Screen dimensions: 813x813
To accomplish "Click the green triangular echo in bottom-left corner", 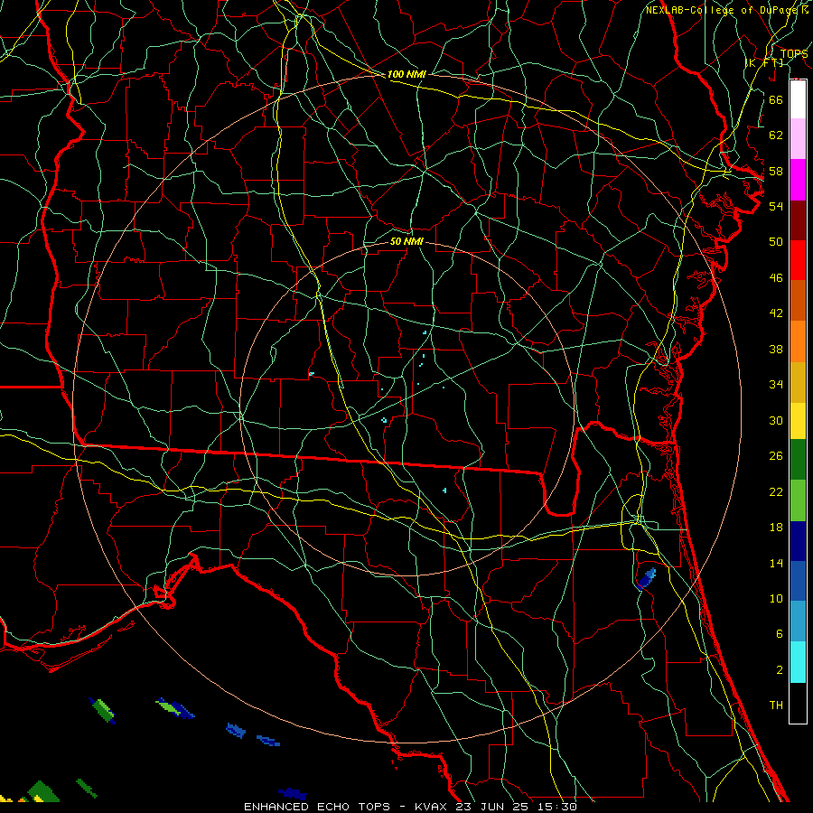I will (x=42, y=793).
